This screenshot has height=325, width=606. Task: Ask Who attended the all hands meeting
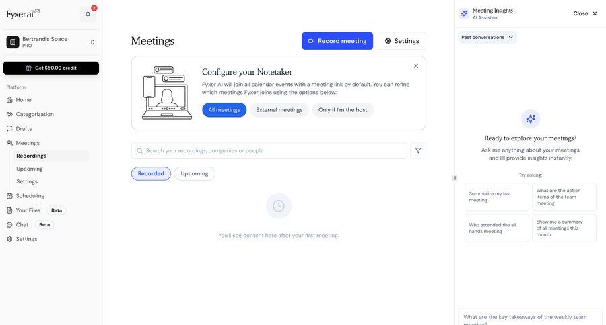pyautogui.click(x=497, y=228)
